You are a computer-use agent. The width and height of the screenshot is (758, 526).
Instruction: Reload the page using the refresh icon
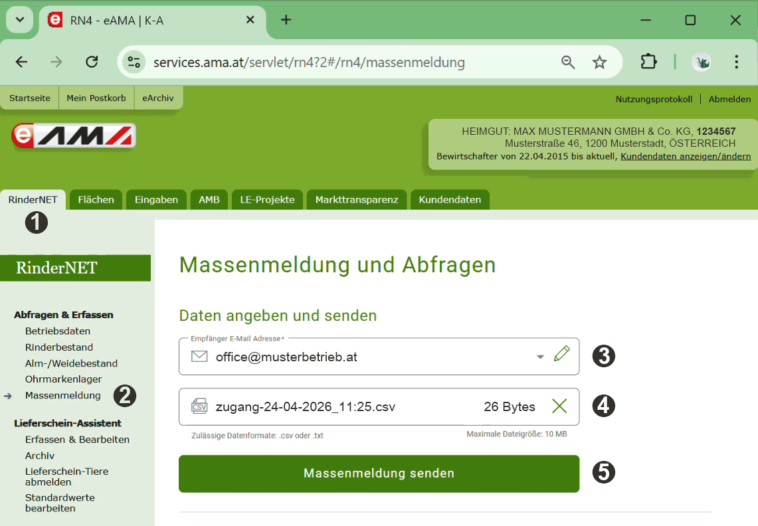point(92,61)
